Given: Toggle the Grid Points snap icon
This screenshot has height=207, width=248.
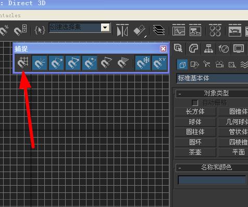Looking at the screenshot, I should 23,63.
